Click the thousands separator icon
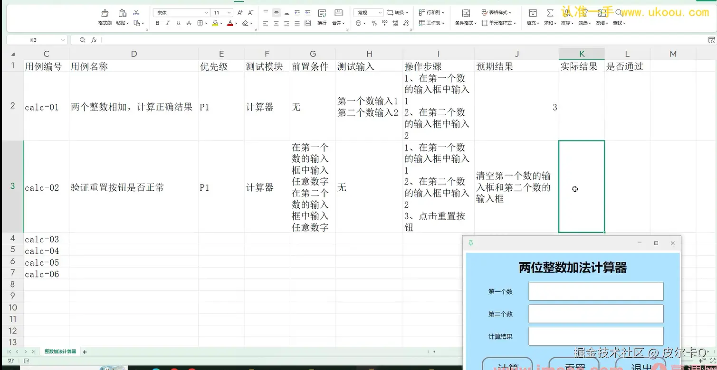 (x=384, y=23)
